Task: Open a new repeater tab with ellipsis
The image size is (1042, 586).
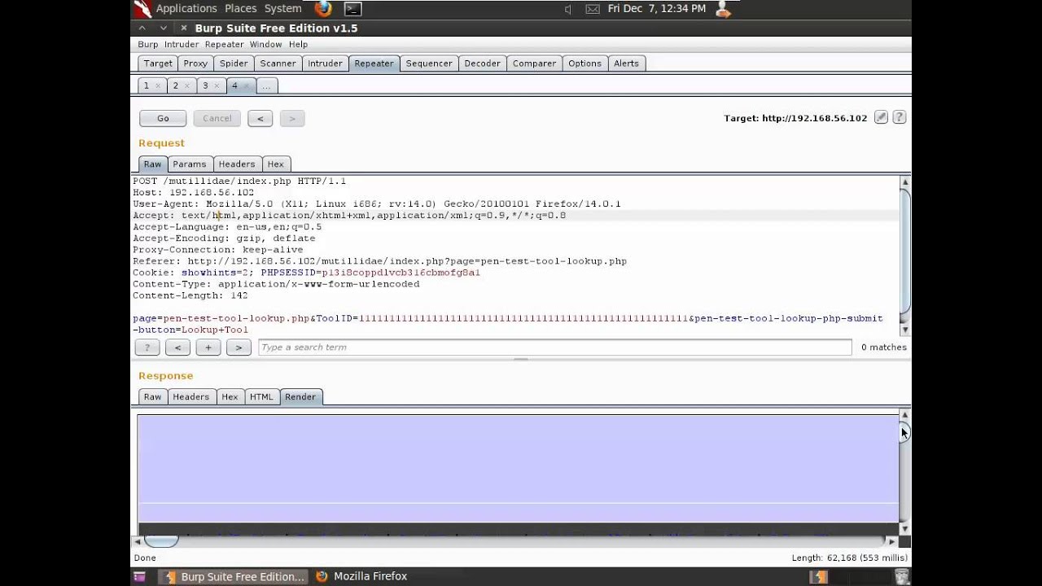Action: coord(266,85)
